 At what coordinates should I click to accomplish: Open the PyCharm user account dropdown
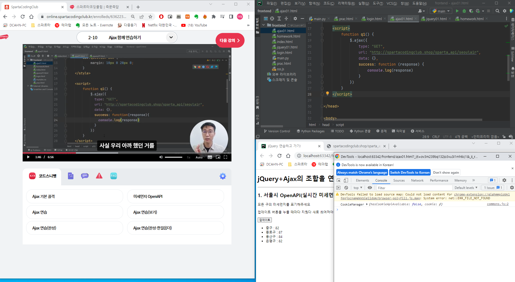point(421,11)
